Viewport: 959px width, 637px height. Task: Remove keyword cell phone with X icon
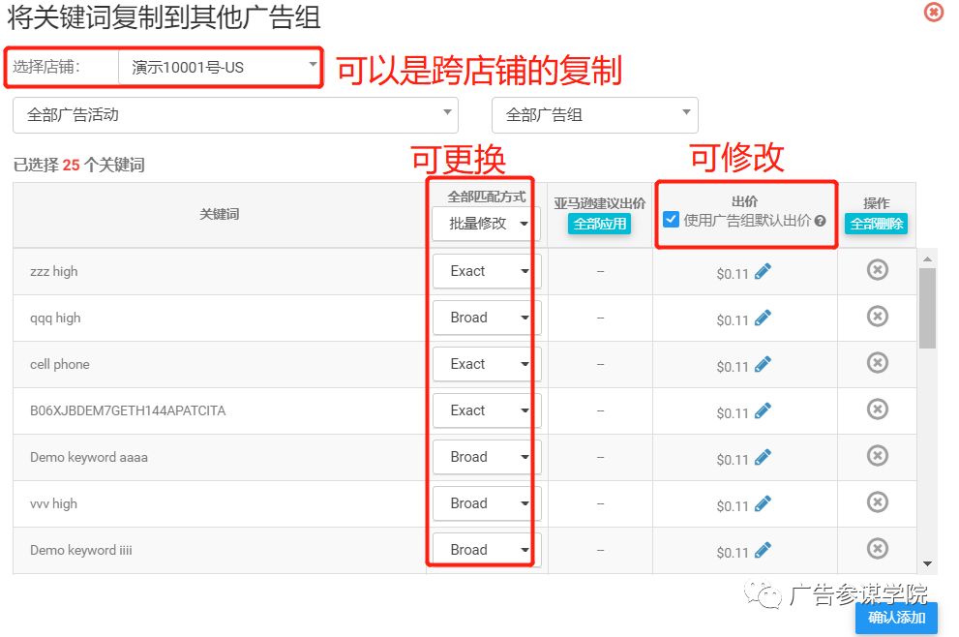pos(878,363)
